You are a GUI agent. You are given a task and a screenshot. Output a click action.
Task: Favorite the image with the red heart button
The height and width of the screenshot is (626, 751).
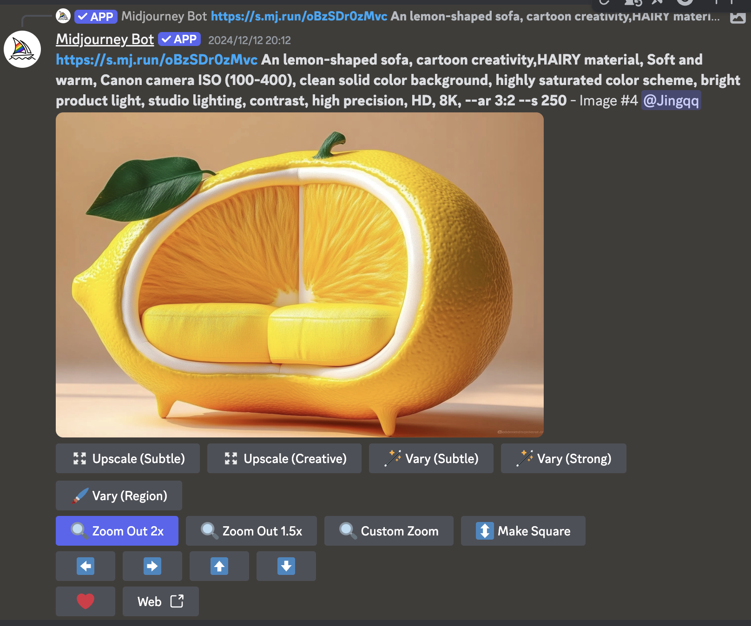coord(86,601)
